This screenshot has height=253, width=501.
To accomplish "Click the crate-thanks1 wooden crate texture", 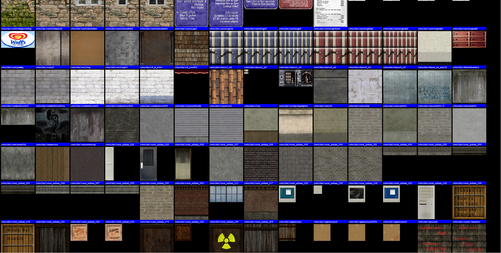I will click(469, 202).
